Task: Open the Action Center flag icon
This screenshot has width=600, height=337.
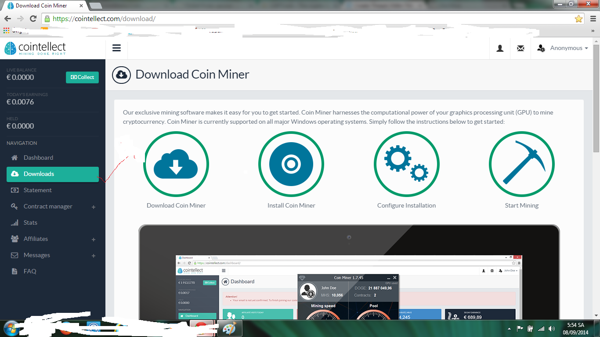Action: (x=520, y=328)
